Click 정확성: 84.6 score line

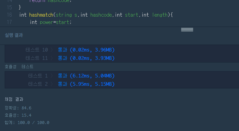(18, 108)
